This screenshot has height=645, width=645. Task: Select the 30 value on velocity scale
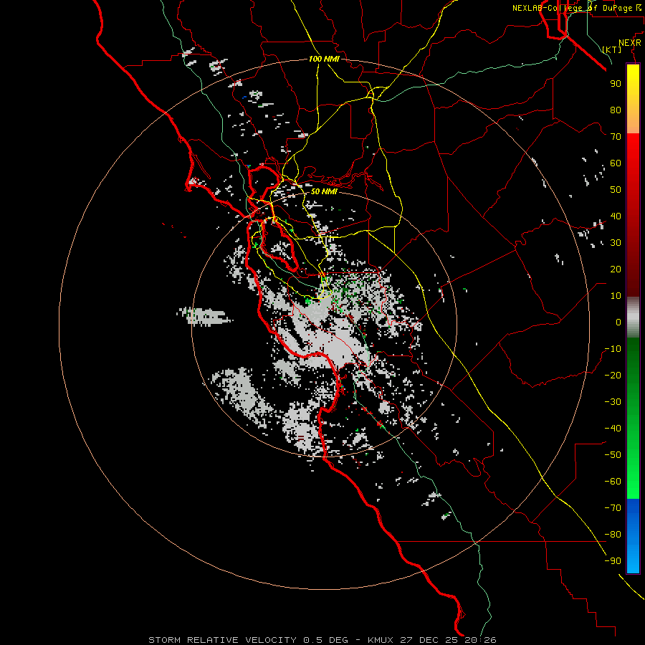click(x=616, y=243)
